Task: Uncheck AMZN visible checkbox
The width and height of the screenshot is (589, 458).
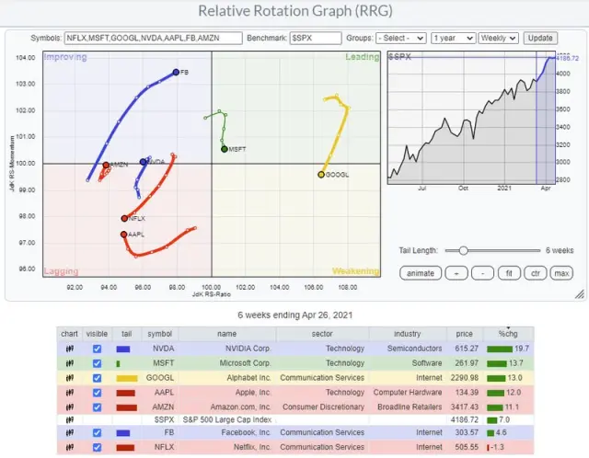Action: tap(97, 407)
